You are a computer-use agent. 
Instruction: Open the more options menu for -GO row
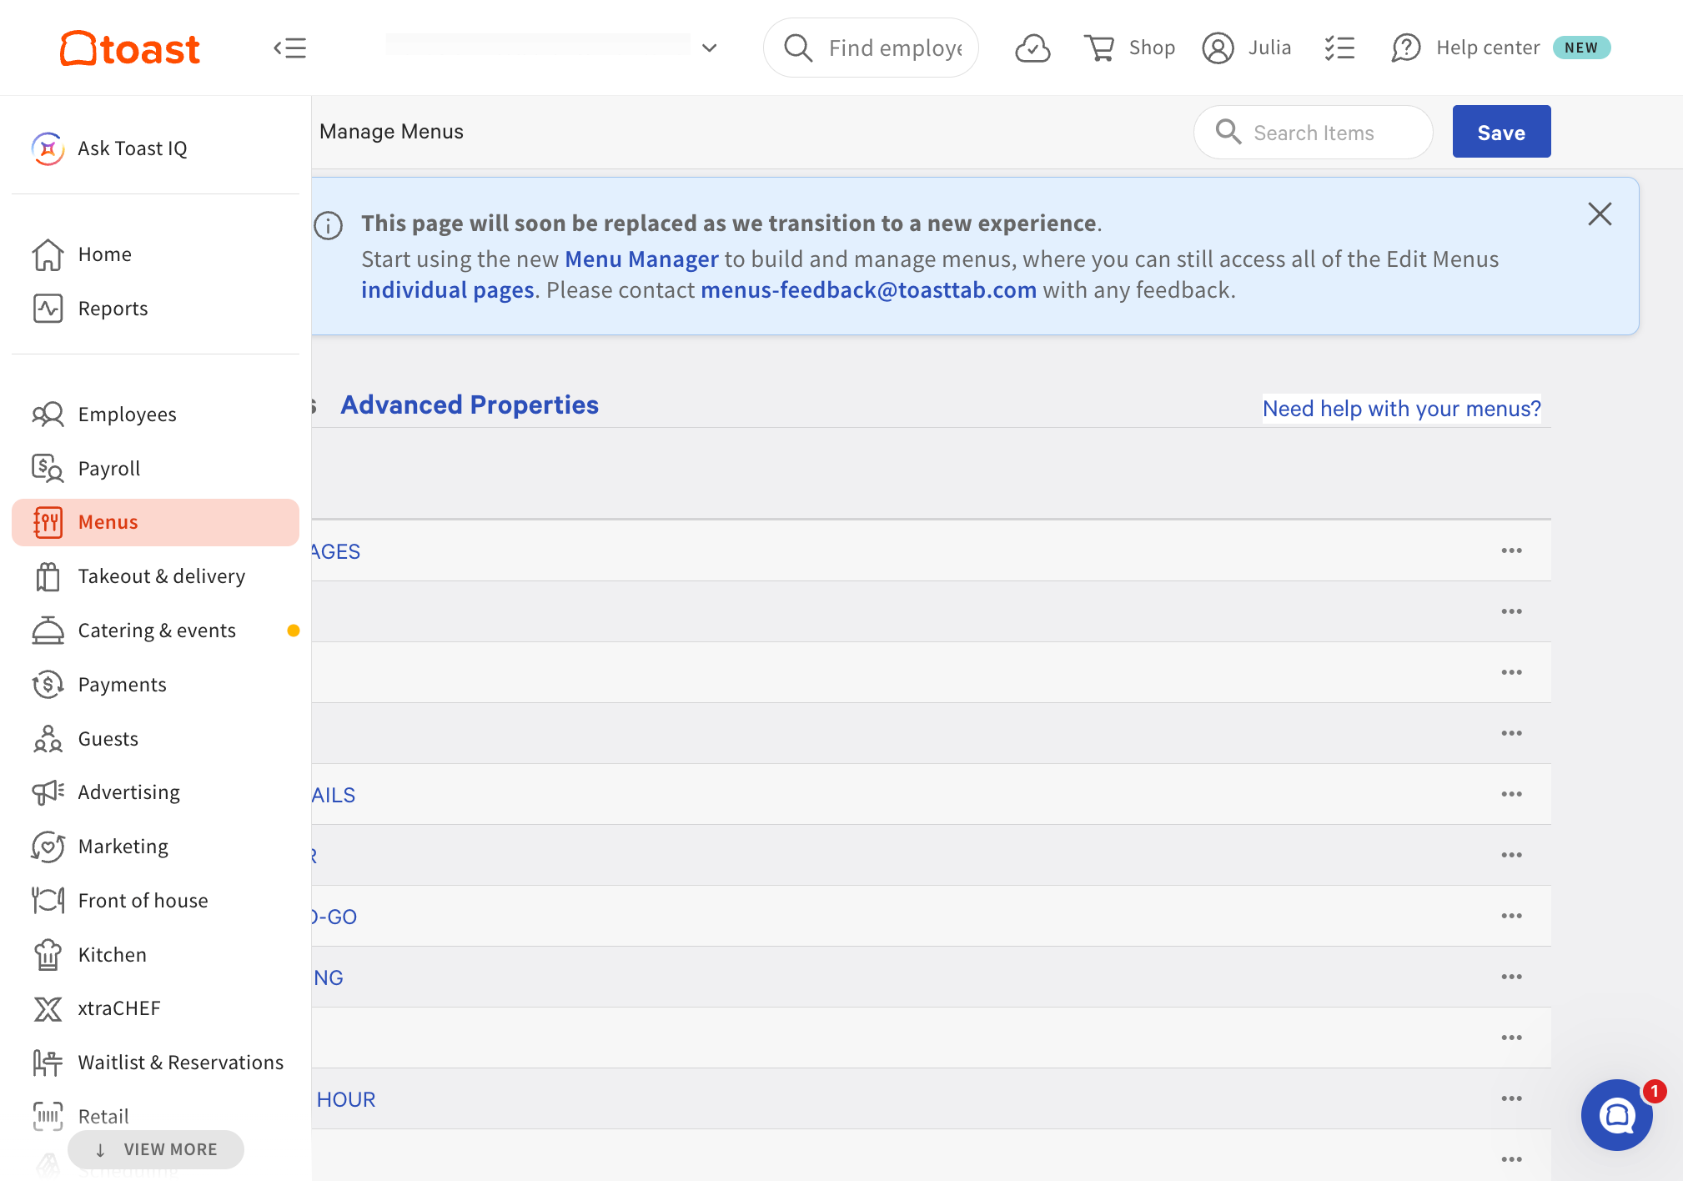point(1512,916)
